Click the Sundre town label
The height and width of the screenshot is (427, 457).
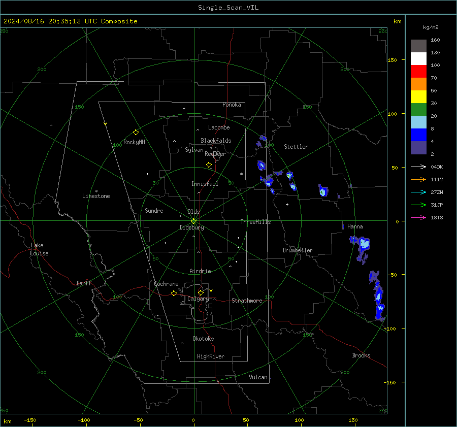click(154, 210)
